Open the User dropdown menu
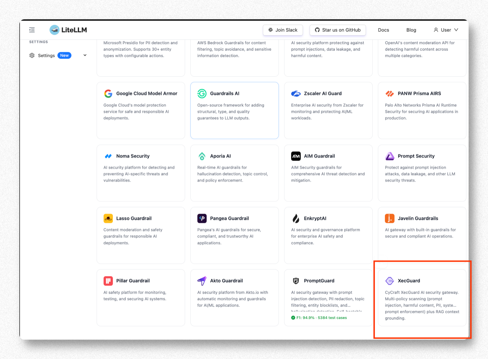The image size is (488, 359). (446, 30)
